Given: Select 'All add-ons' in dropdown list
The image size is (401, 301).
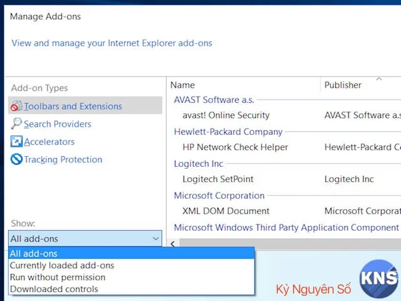Looking at the screenshot, I should click(34, 253).
